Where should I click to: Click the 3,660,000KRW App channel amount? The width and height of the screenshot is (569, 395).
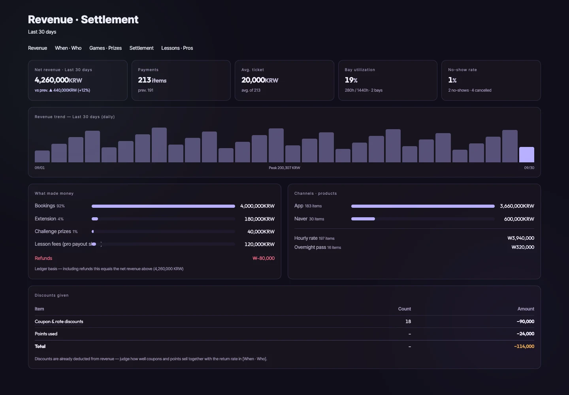click(517, 206)
